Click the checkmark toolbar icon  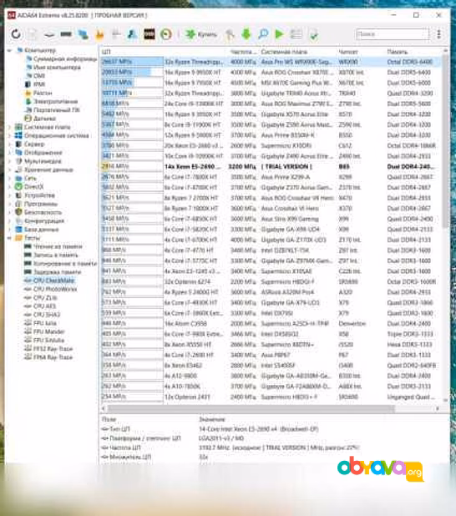click(313, 34)
